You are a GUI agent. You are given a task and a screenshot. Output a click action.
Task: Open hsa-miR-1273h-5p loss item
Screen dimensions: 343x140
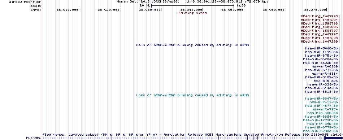[321, 120]
